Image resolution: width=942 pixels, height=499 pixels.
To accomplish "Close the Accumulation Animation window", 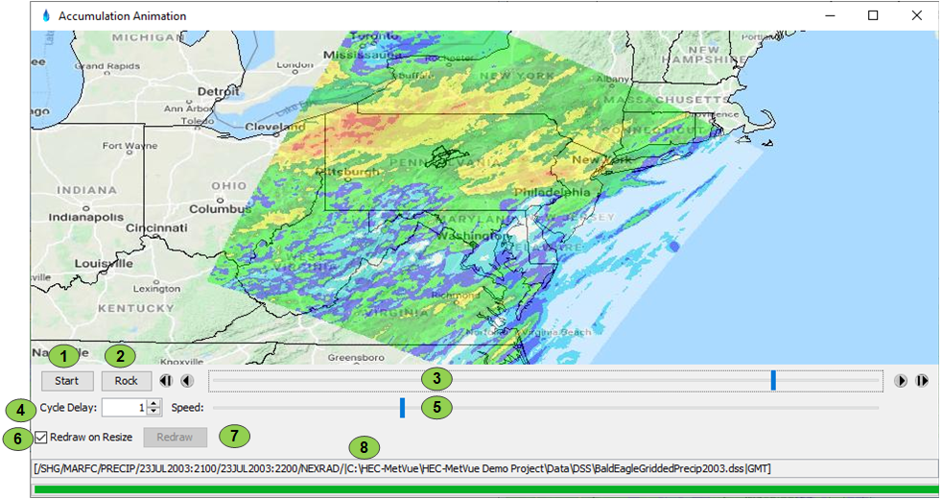I will click(916, 15).
